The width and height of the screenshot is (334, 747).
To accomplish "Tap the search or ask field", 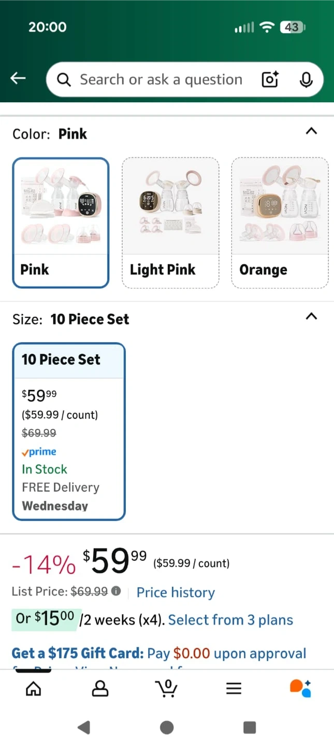I will (161, 79).
